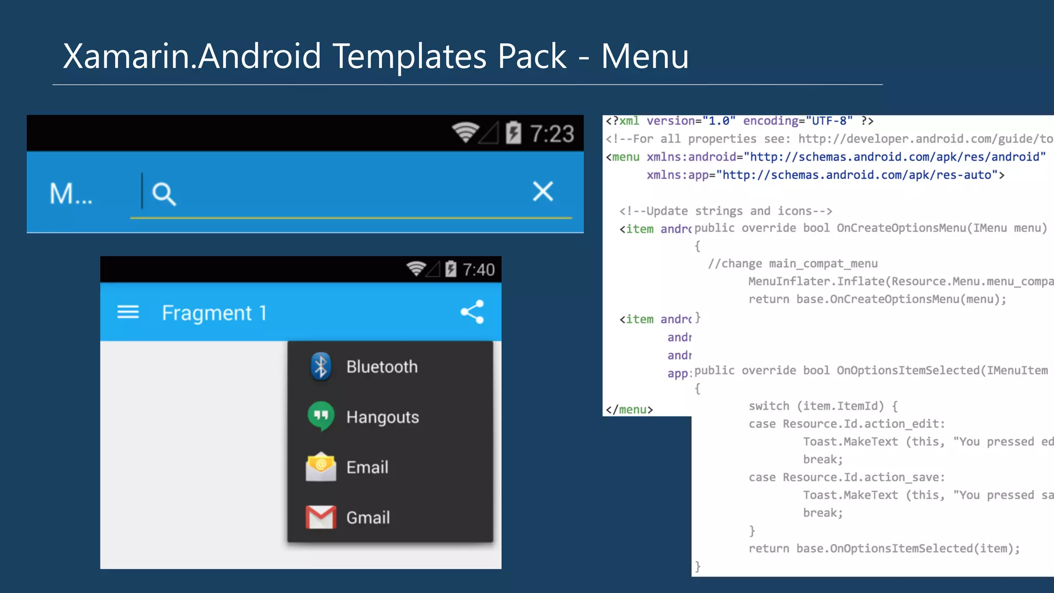Choose Gmail share option

390,517
